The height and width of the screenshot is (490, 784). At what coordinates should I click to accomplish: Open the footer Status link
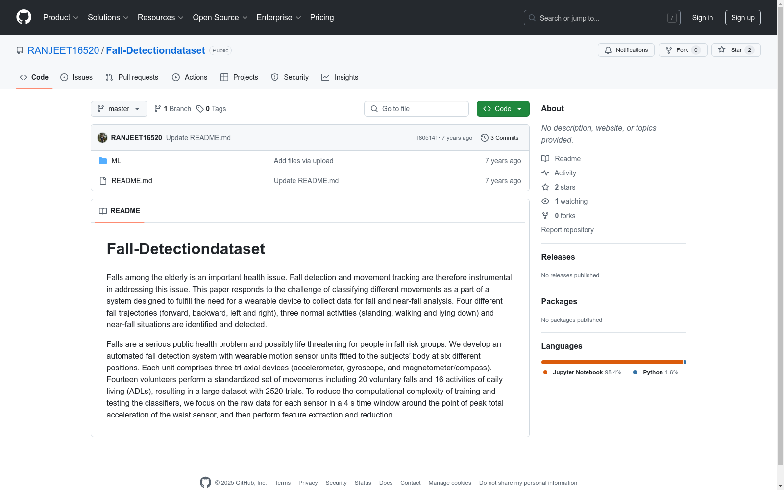point(363,483)
